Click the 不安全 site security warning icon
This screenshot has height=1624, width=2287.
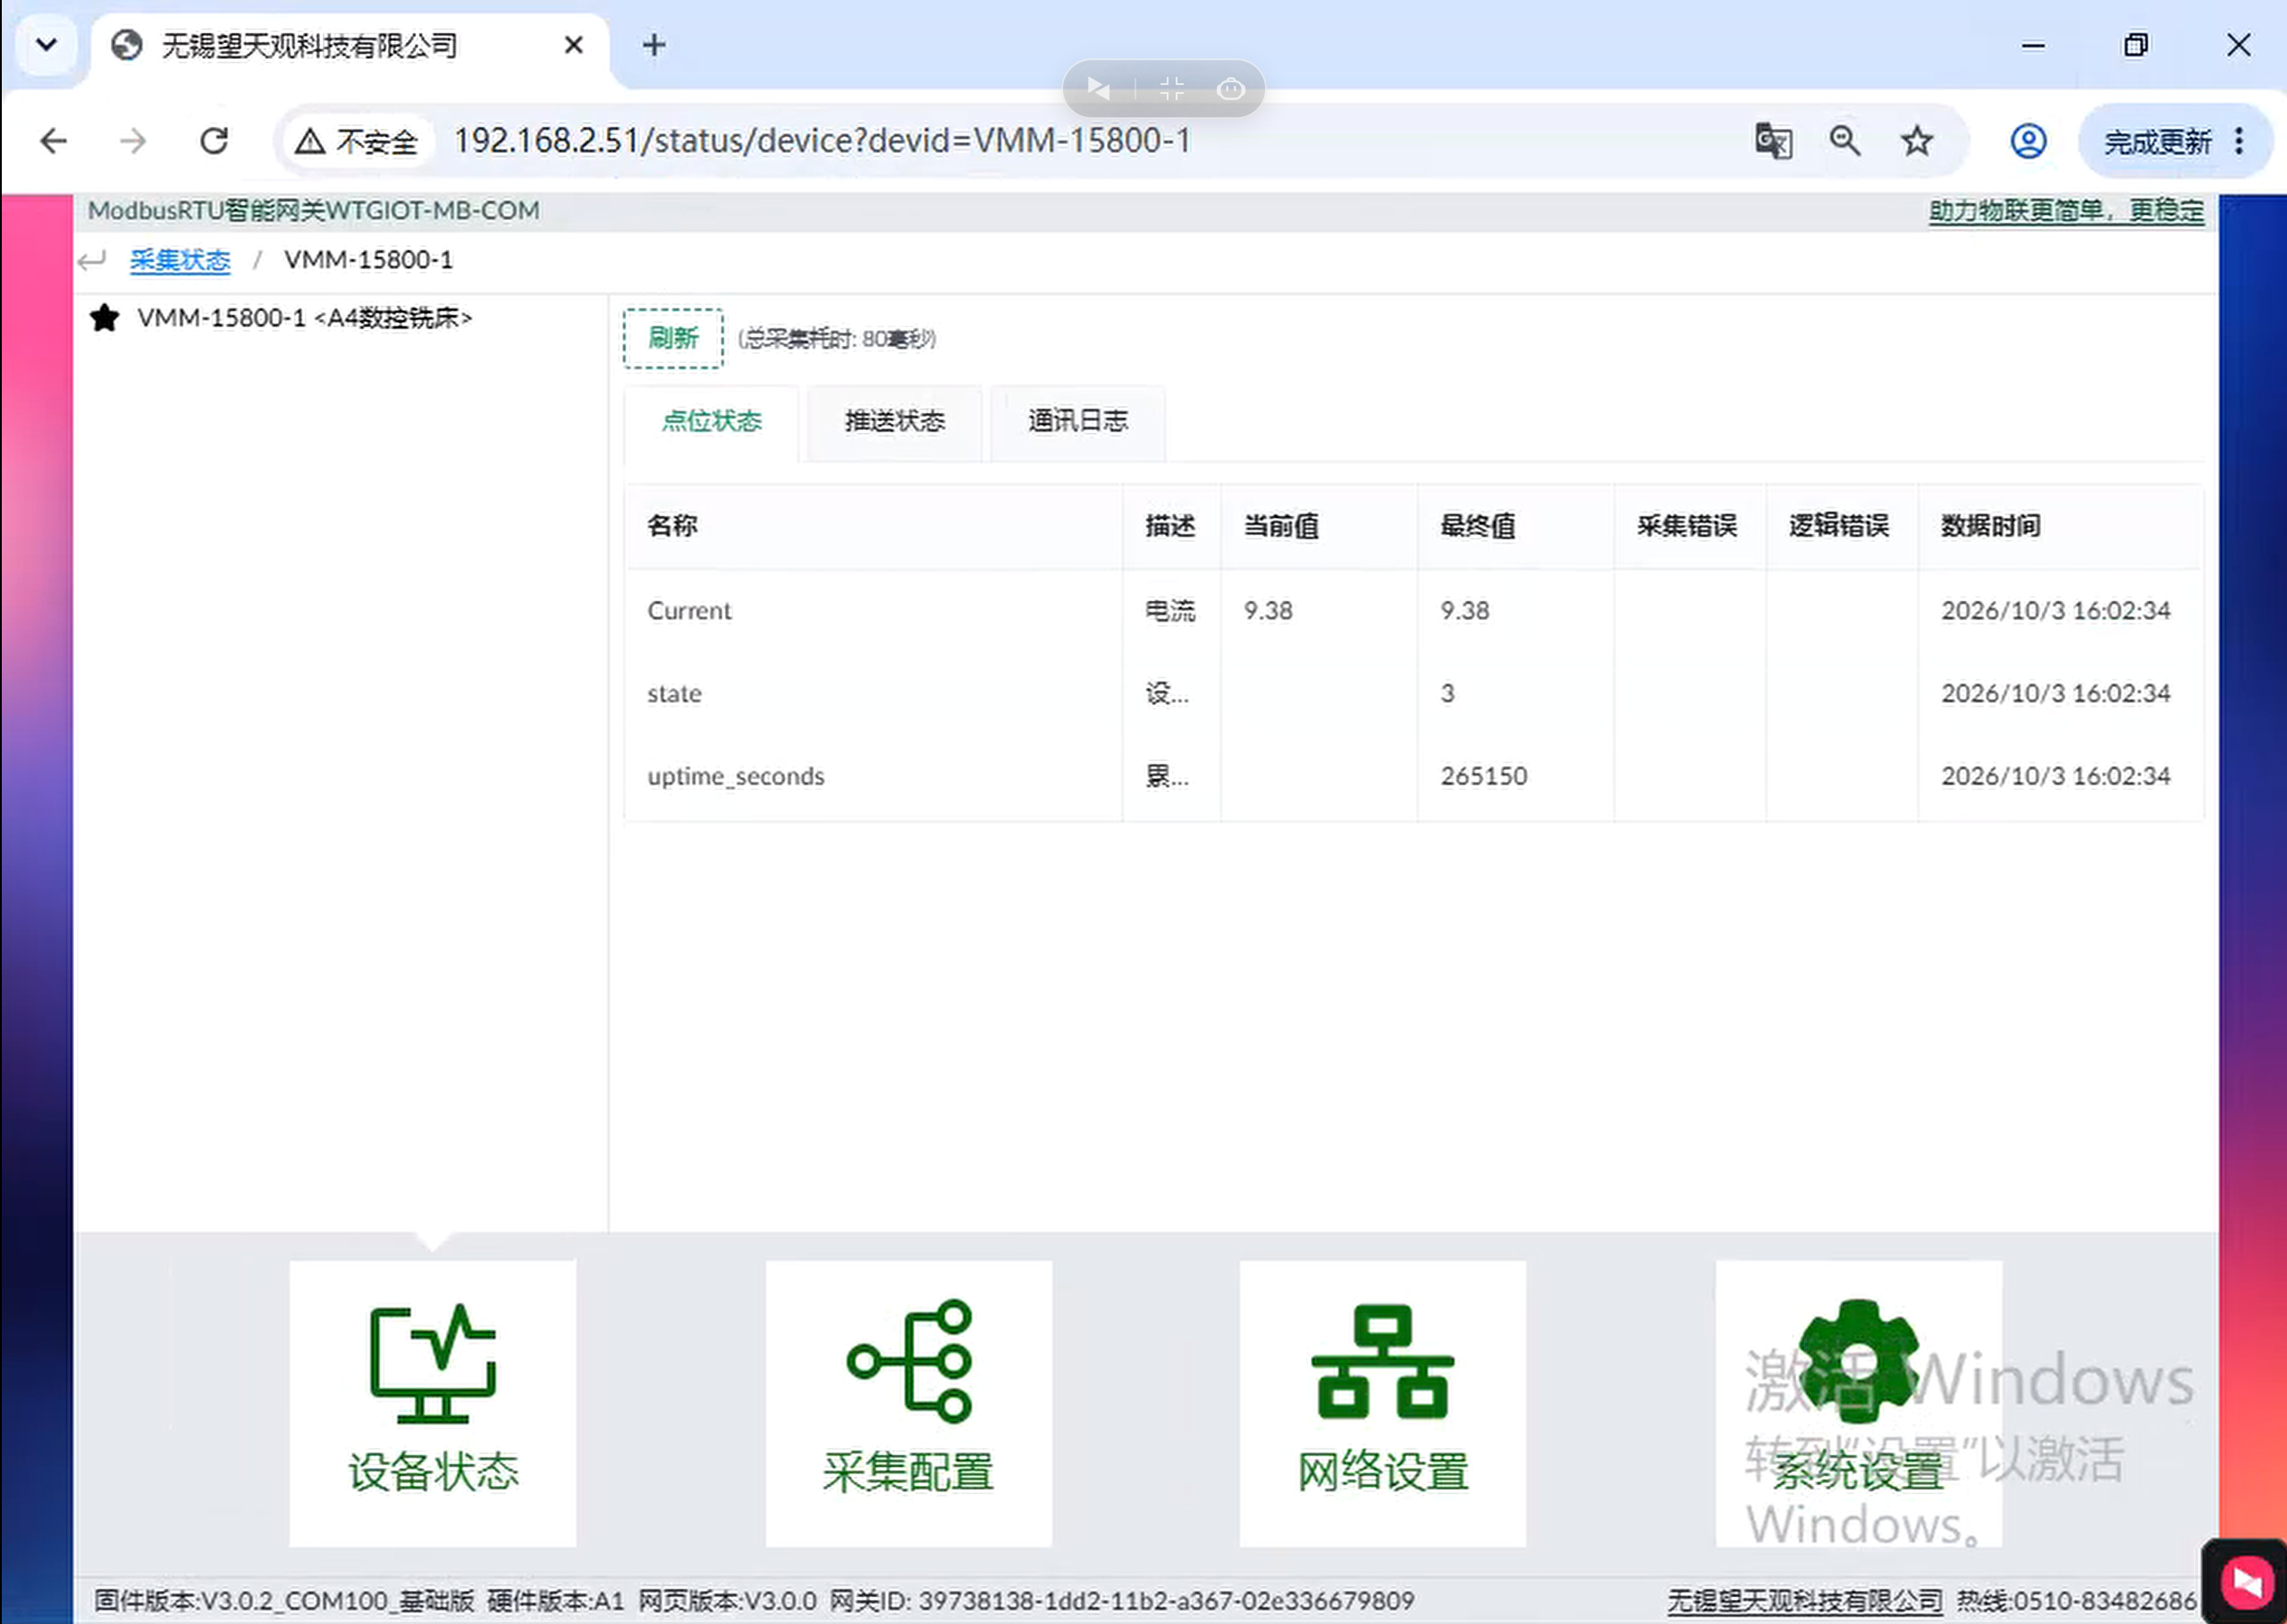coord(357,141)
